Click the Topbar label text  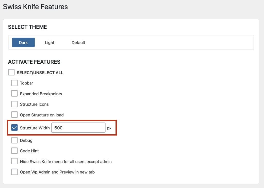[x=27, y=83]
